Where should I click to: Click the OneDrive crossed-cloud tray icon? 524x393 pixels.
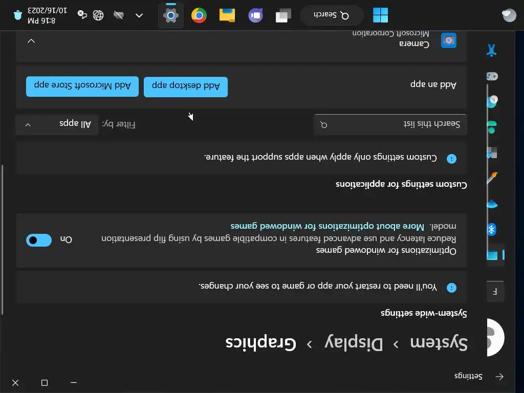[x=119, y=15]
